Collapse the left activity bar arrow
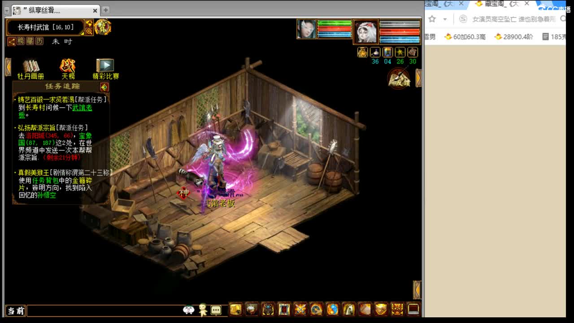Screen dimensions: 574x323 (x=8, y=67)
